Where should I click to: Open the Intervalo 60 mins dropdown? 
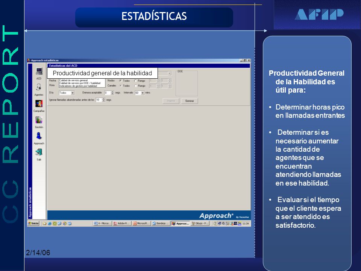click(140, 93)
